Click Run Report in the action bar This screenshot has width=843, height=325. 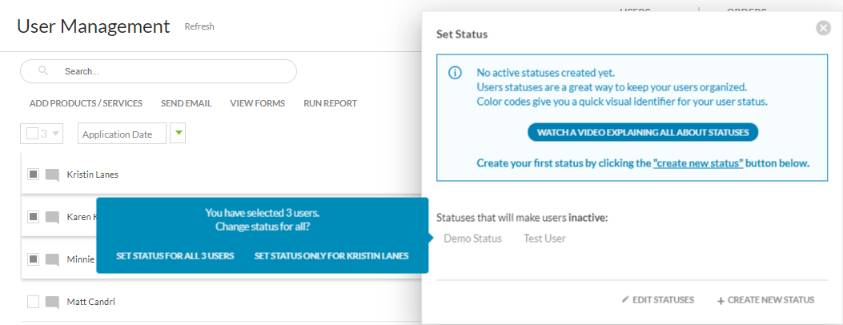330,103
